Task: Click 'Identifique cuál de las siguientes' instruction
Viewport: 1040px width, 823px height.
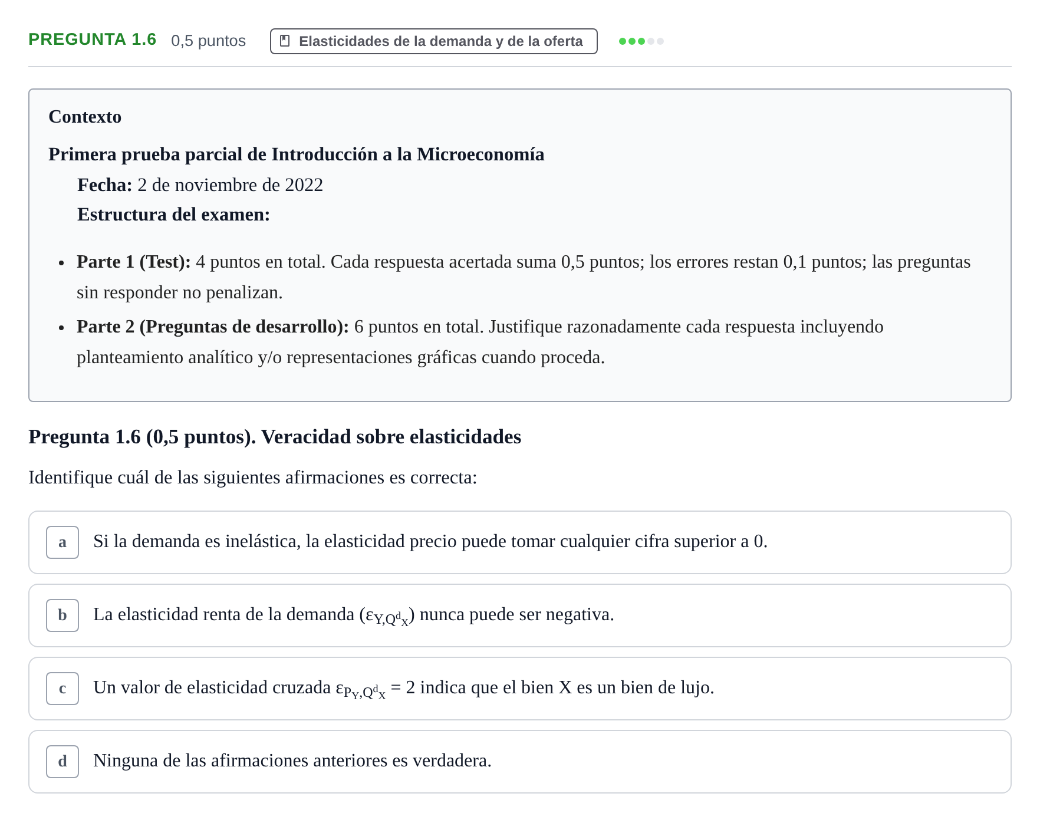Action: (x=253, y=478)
